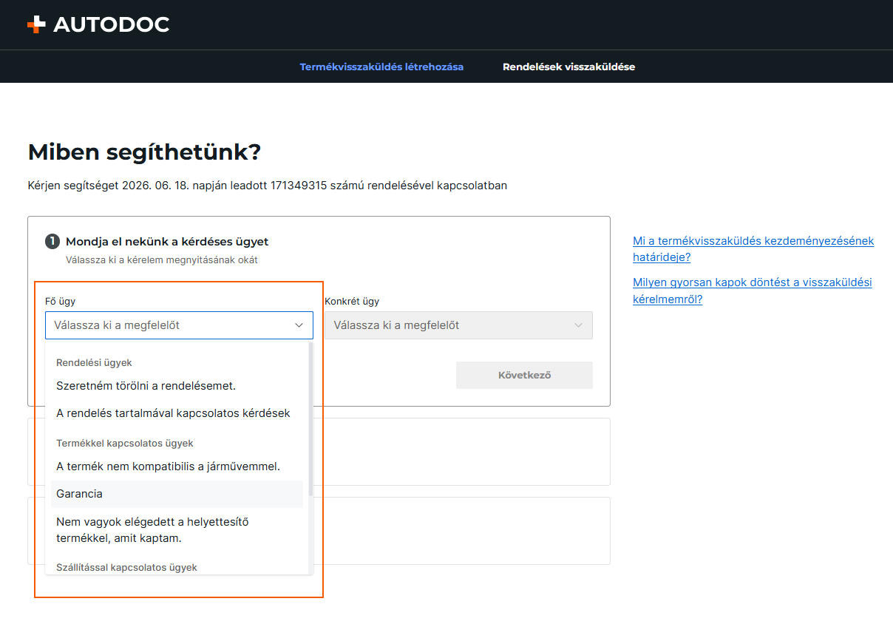Click the Következő button
Viewport: 893px width, 641px height.
(x=524, y=375)
